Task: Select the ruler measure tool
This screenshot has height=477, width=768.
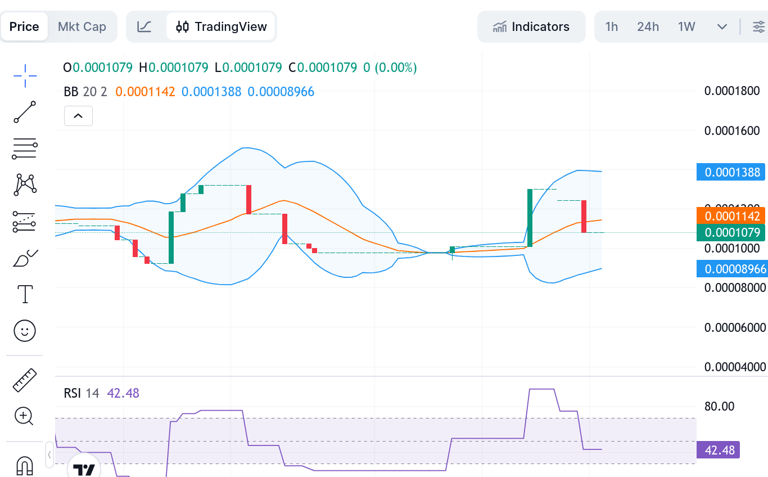Action: [x=25, y=380]
